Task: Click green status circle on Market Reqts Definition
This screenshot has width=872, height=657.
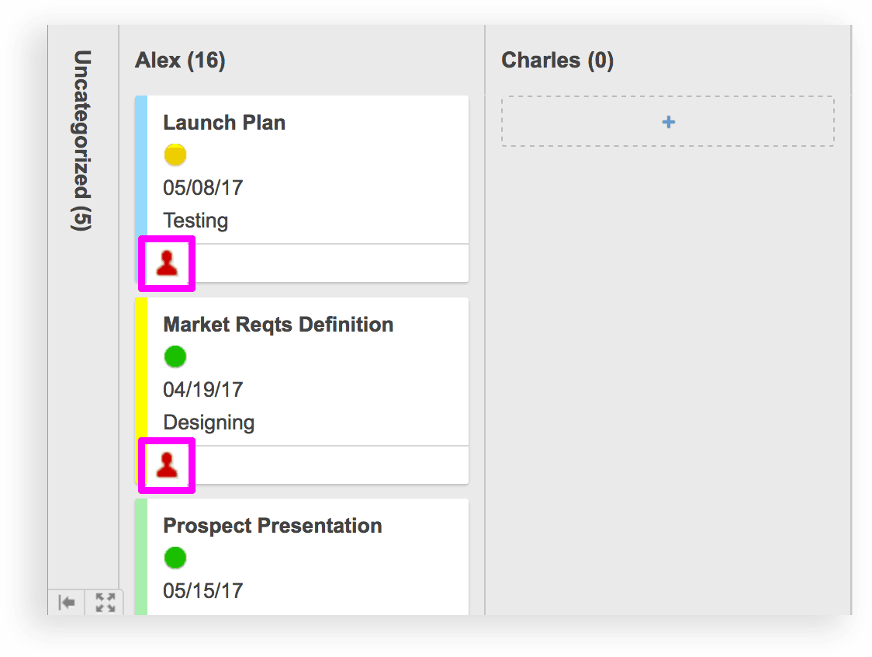Action: tap(175, 357)
